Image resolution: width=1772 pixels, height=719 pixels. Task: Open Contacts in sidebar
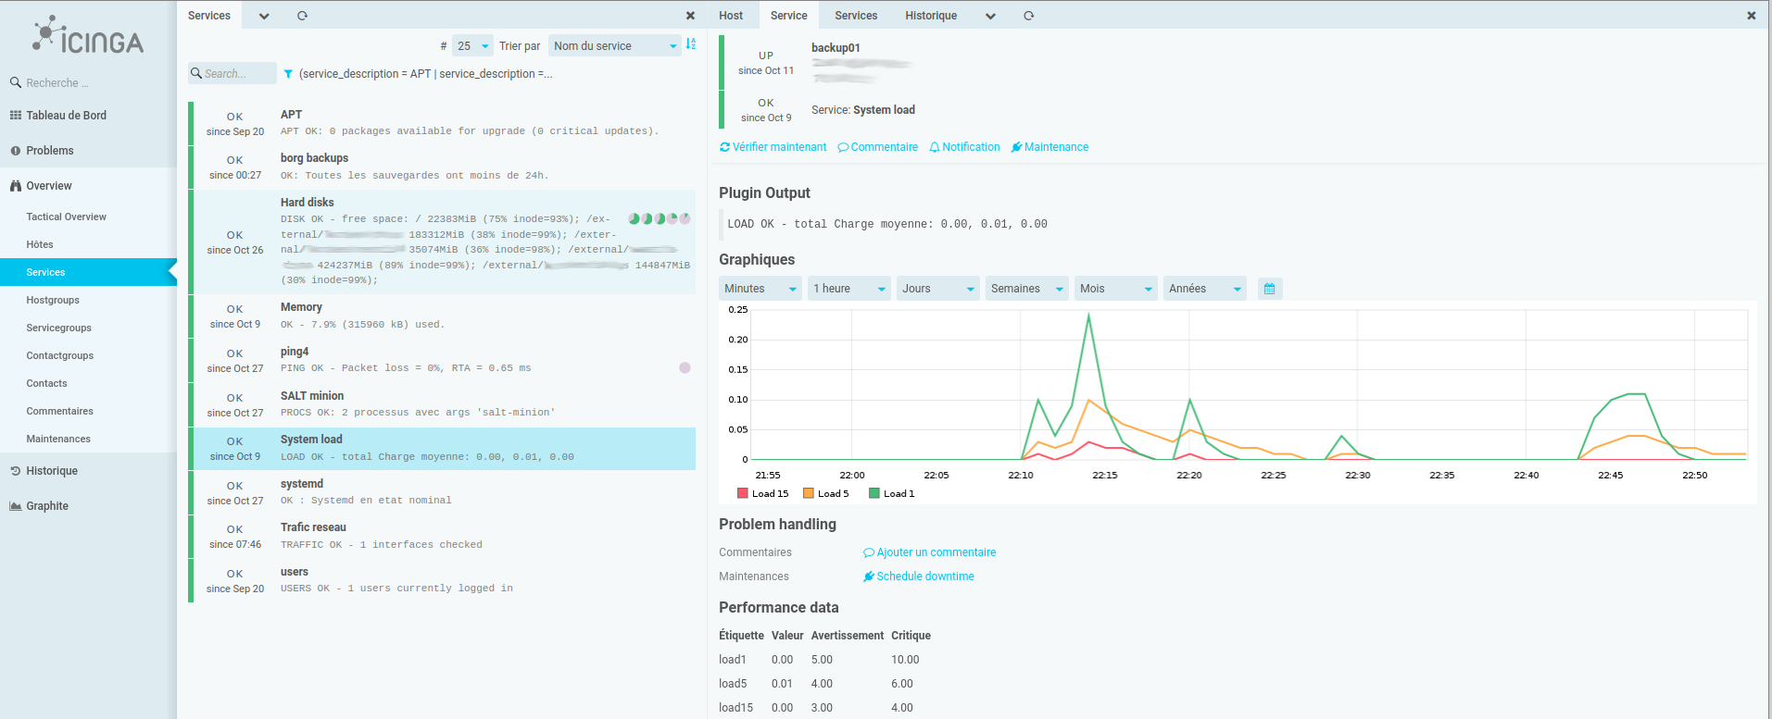point(46,383)
